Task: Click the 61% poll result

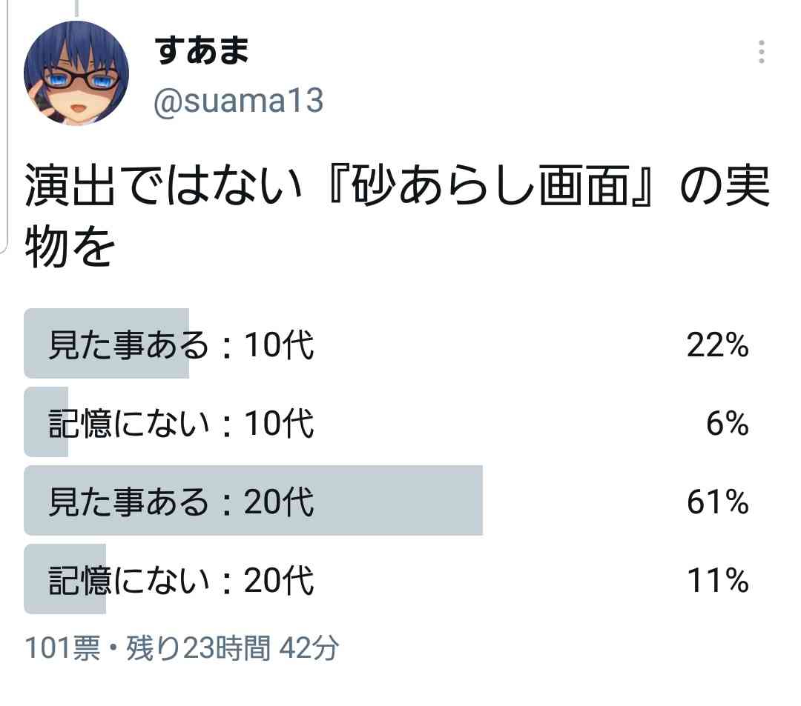Action: (718, 502)
